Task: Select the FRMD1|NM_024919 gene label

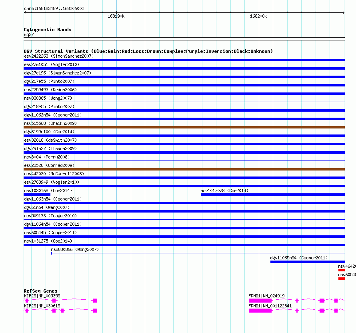Action: 266,296
